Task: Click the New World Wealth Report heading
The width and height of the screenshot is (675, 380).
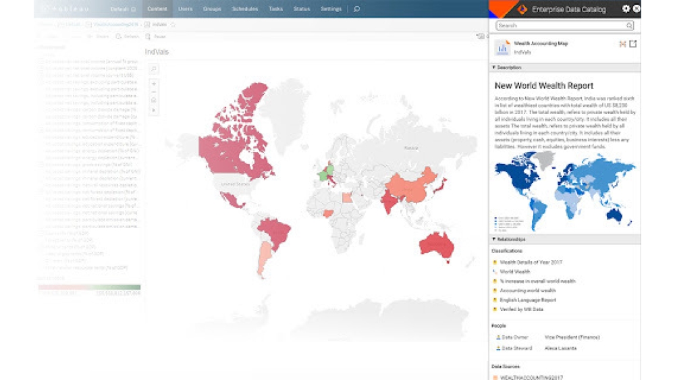Action: (543, 86)
